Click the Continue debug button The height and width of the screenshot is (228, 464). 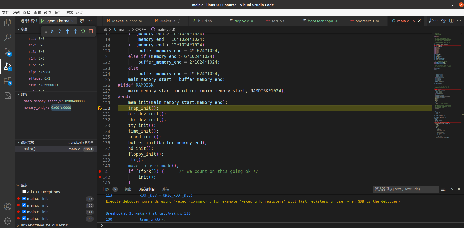coord(52,31)
